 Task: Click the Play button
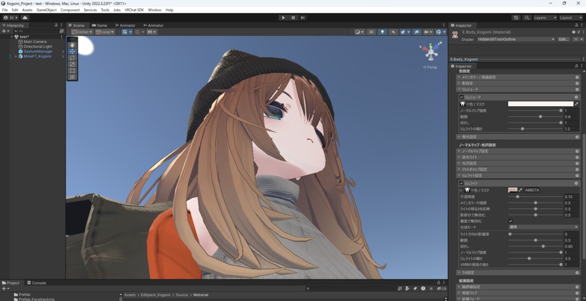click(x=283, y=18)
